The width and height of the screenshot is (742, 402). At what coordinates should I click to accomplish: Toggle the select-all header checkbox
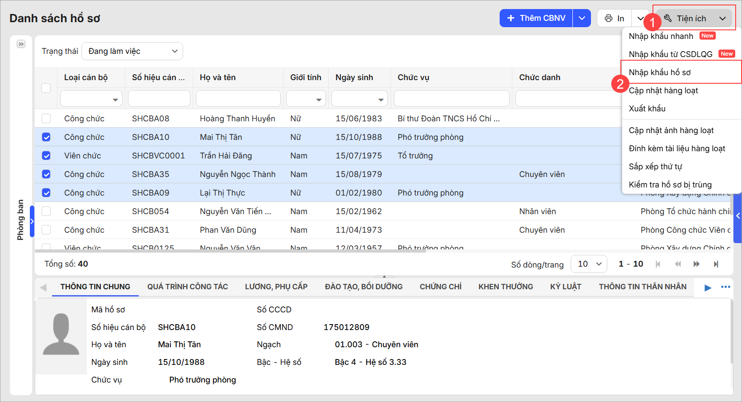[46, 88]
